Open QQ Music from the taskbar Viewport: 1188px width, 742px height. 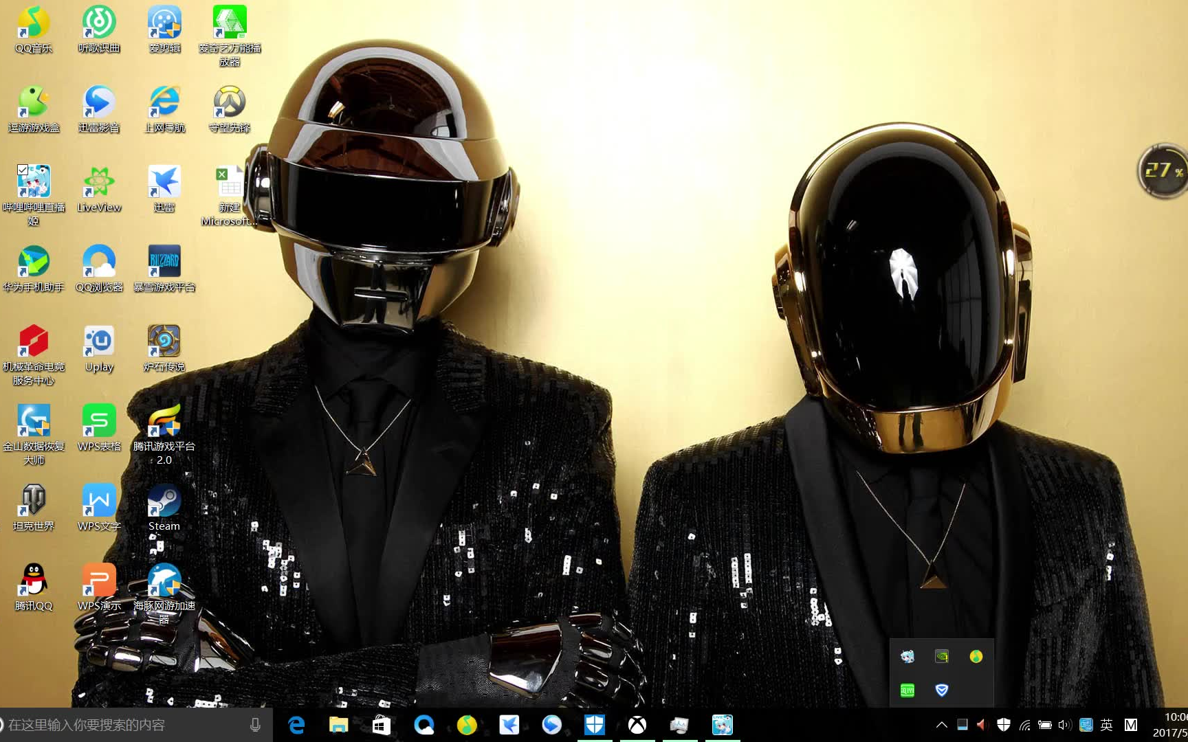click(467, 725)
